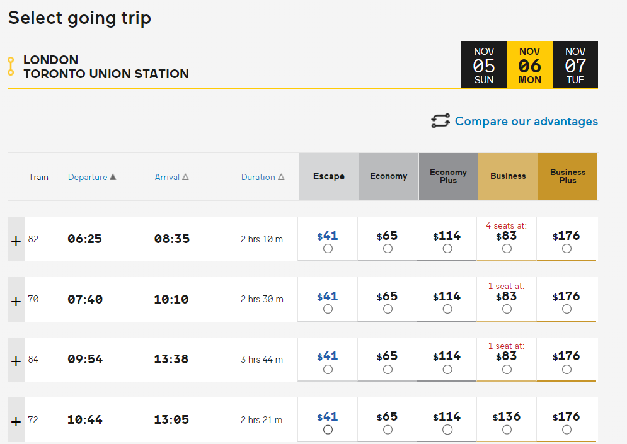Select $41 Escape fare on train 82

point(328,249)
